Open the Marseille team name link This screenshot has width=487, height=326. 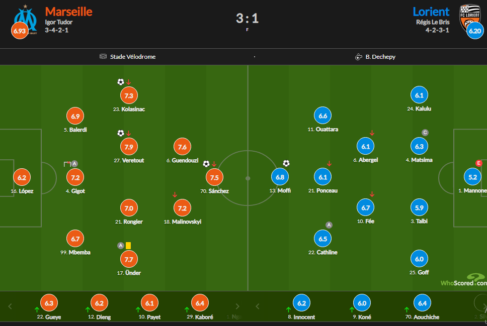pyautogui.click(x=69, y=11)
